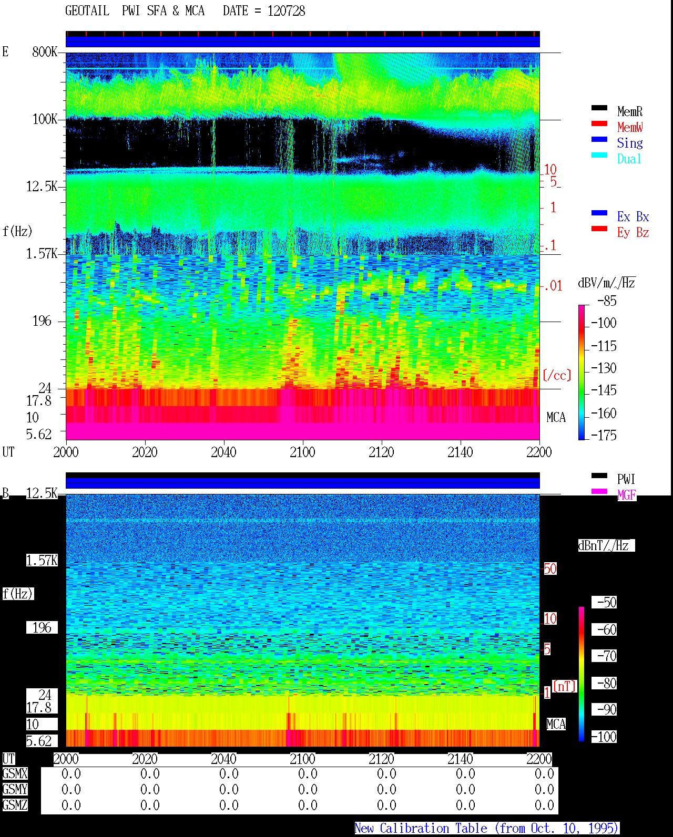This screenshot has width=673, height=837.
Task: Click the GSMX value under 2100
Action: [308, 773]
